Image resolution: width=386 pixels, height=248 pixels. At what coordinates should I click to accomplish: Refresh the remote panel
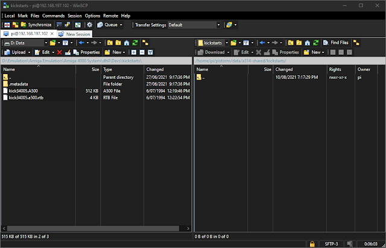pyautogui.click(x=316, y=43)
